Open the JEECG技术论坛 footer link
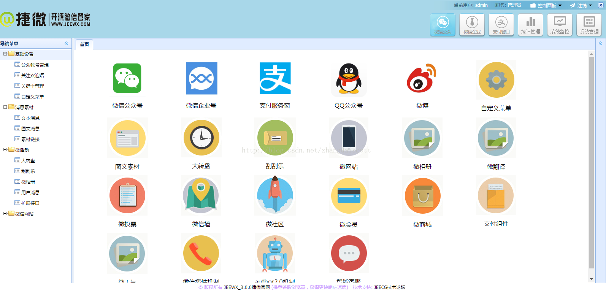This screenshot has width=606, height=292. point(390,287)
